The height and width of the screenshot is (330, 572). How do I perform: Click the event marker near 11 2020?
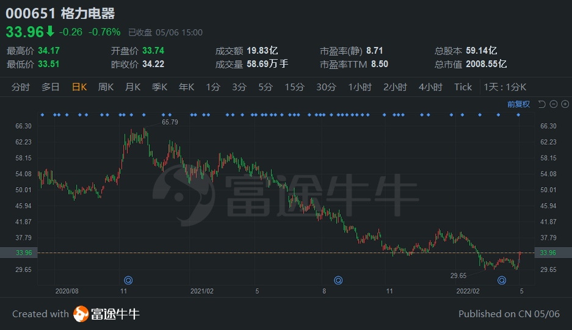pos(128,280)
